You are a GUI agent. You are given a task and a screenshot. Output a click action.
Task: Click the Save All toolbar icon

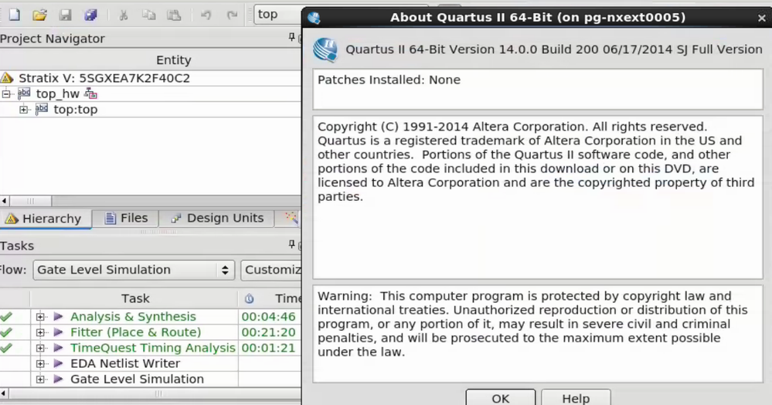[x=91, y=15]
